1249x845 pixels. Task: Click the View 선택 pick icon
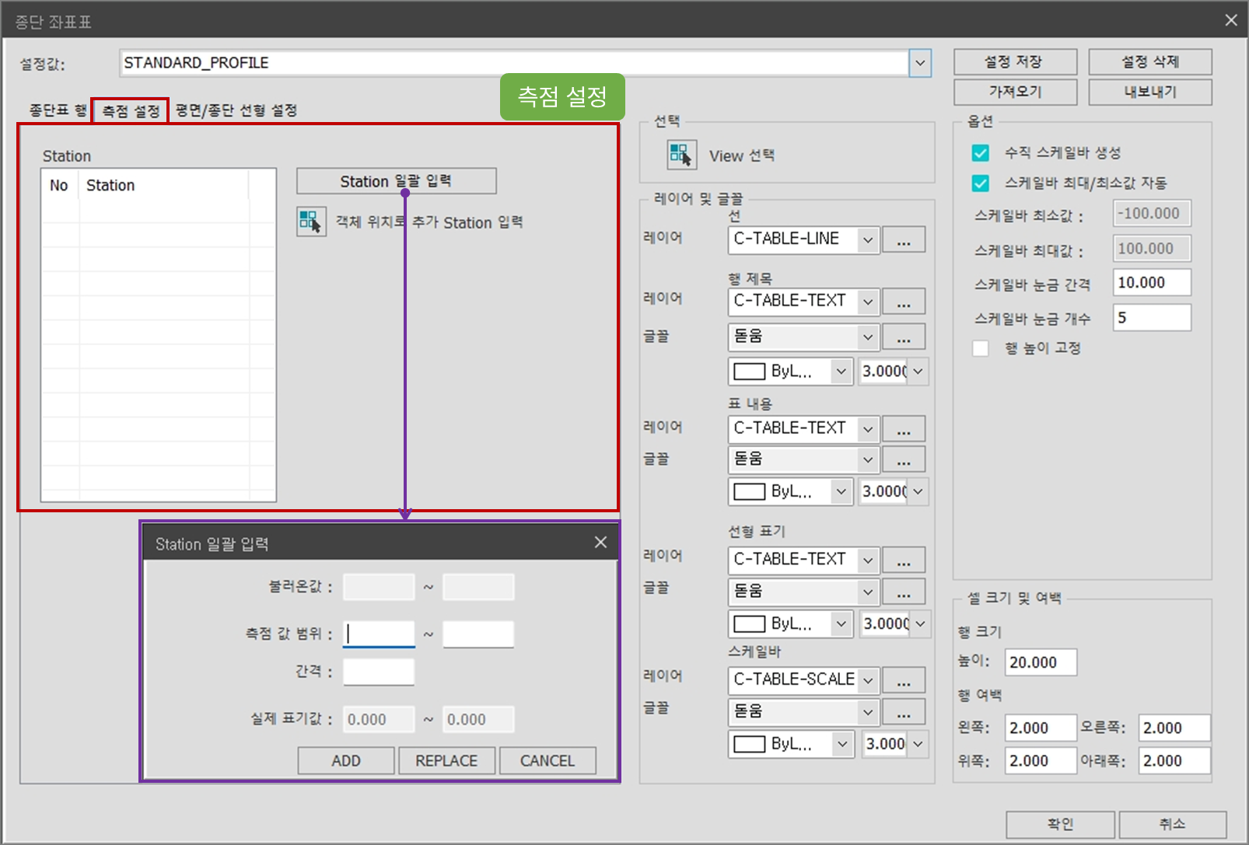tap(681, 155)
